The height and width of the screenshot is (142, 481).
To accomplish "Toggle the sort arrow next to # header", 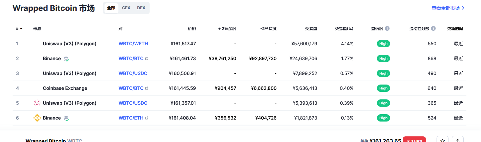I will [x=21, y=28].
